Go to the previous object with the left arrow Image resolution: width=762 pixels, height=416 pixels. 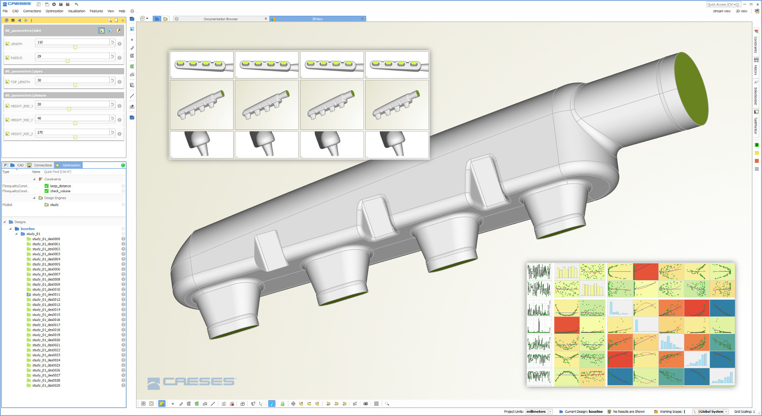point(19,20)
